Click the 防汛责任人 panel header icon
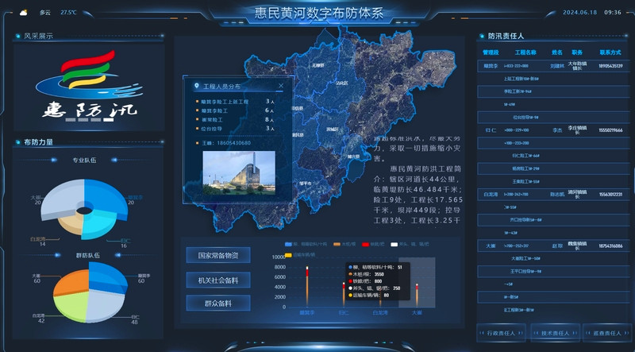The image size is (635, 352). 481,37
